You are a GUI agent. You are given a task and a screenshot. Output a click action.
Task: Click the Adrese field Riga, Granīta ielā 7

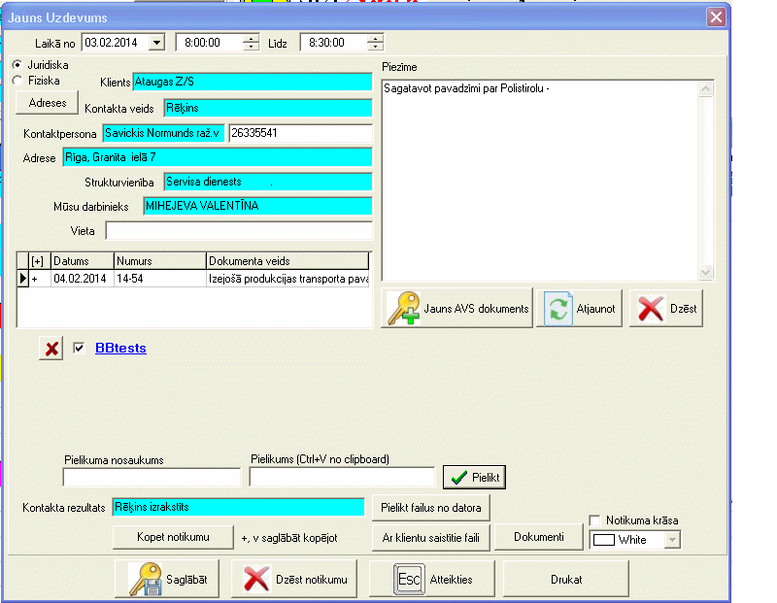coord(218,157)
